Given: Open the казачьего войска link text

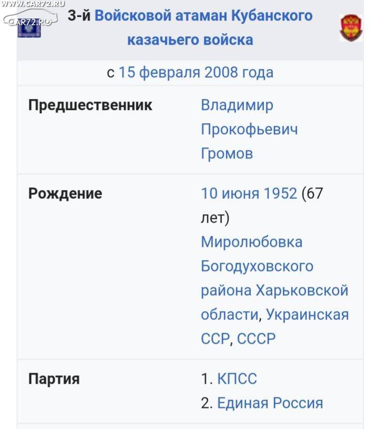Looking at the screenshot, I should (190, 39).
